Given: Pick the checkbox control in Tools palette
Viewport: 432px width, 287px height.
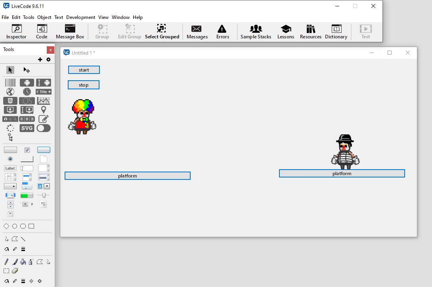Looking at the screenshot, I should pyautogui.click(x=27, y=150).
